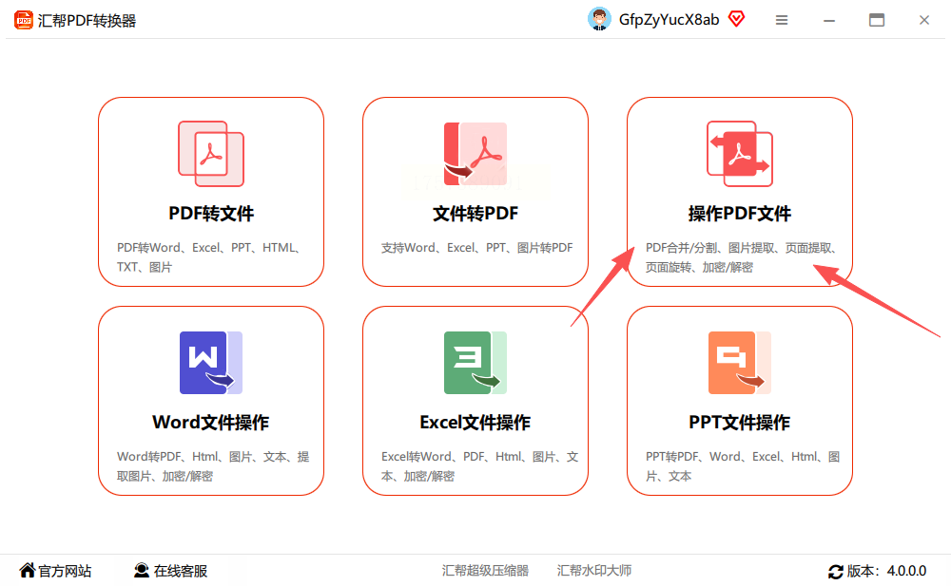The image size is (951, 586).
Task: Click description PDF转Word、Excel、PPT、HTML
Action: (208, 257)
